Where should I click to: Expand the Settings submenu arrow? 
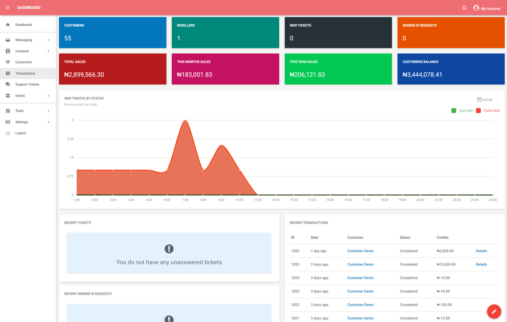49,122
